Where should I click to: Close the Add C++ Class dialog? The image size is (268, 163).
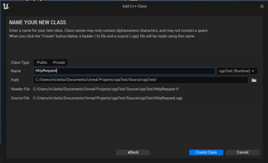click(x=262, y=7)
